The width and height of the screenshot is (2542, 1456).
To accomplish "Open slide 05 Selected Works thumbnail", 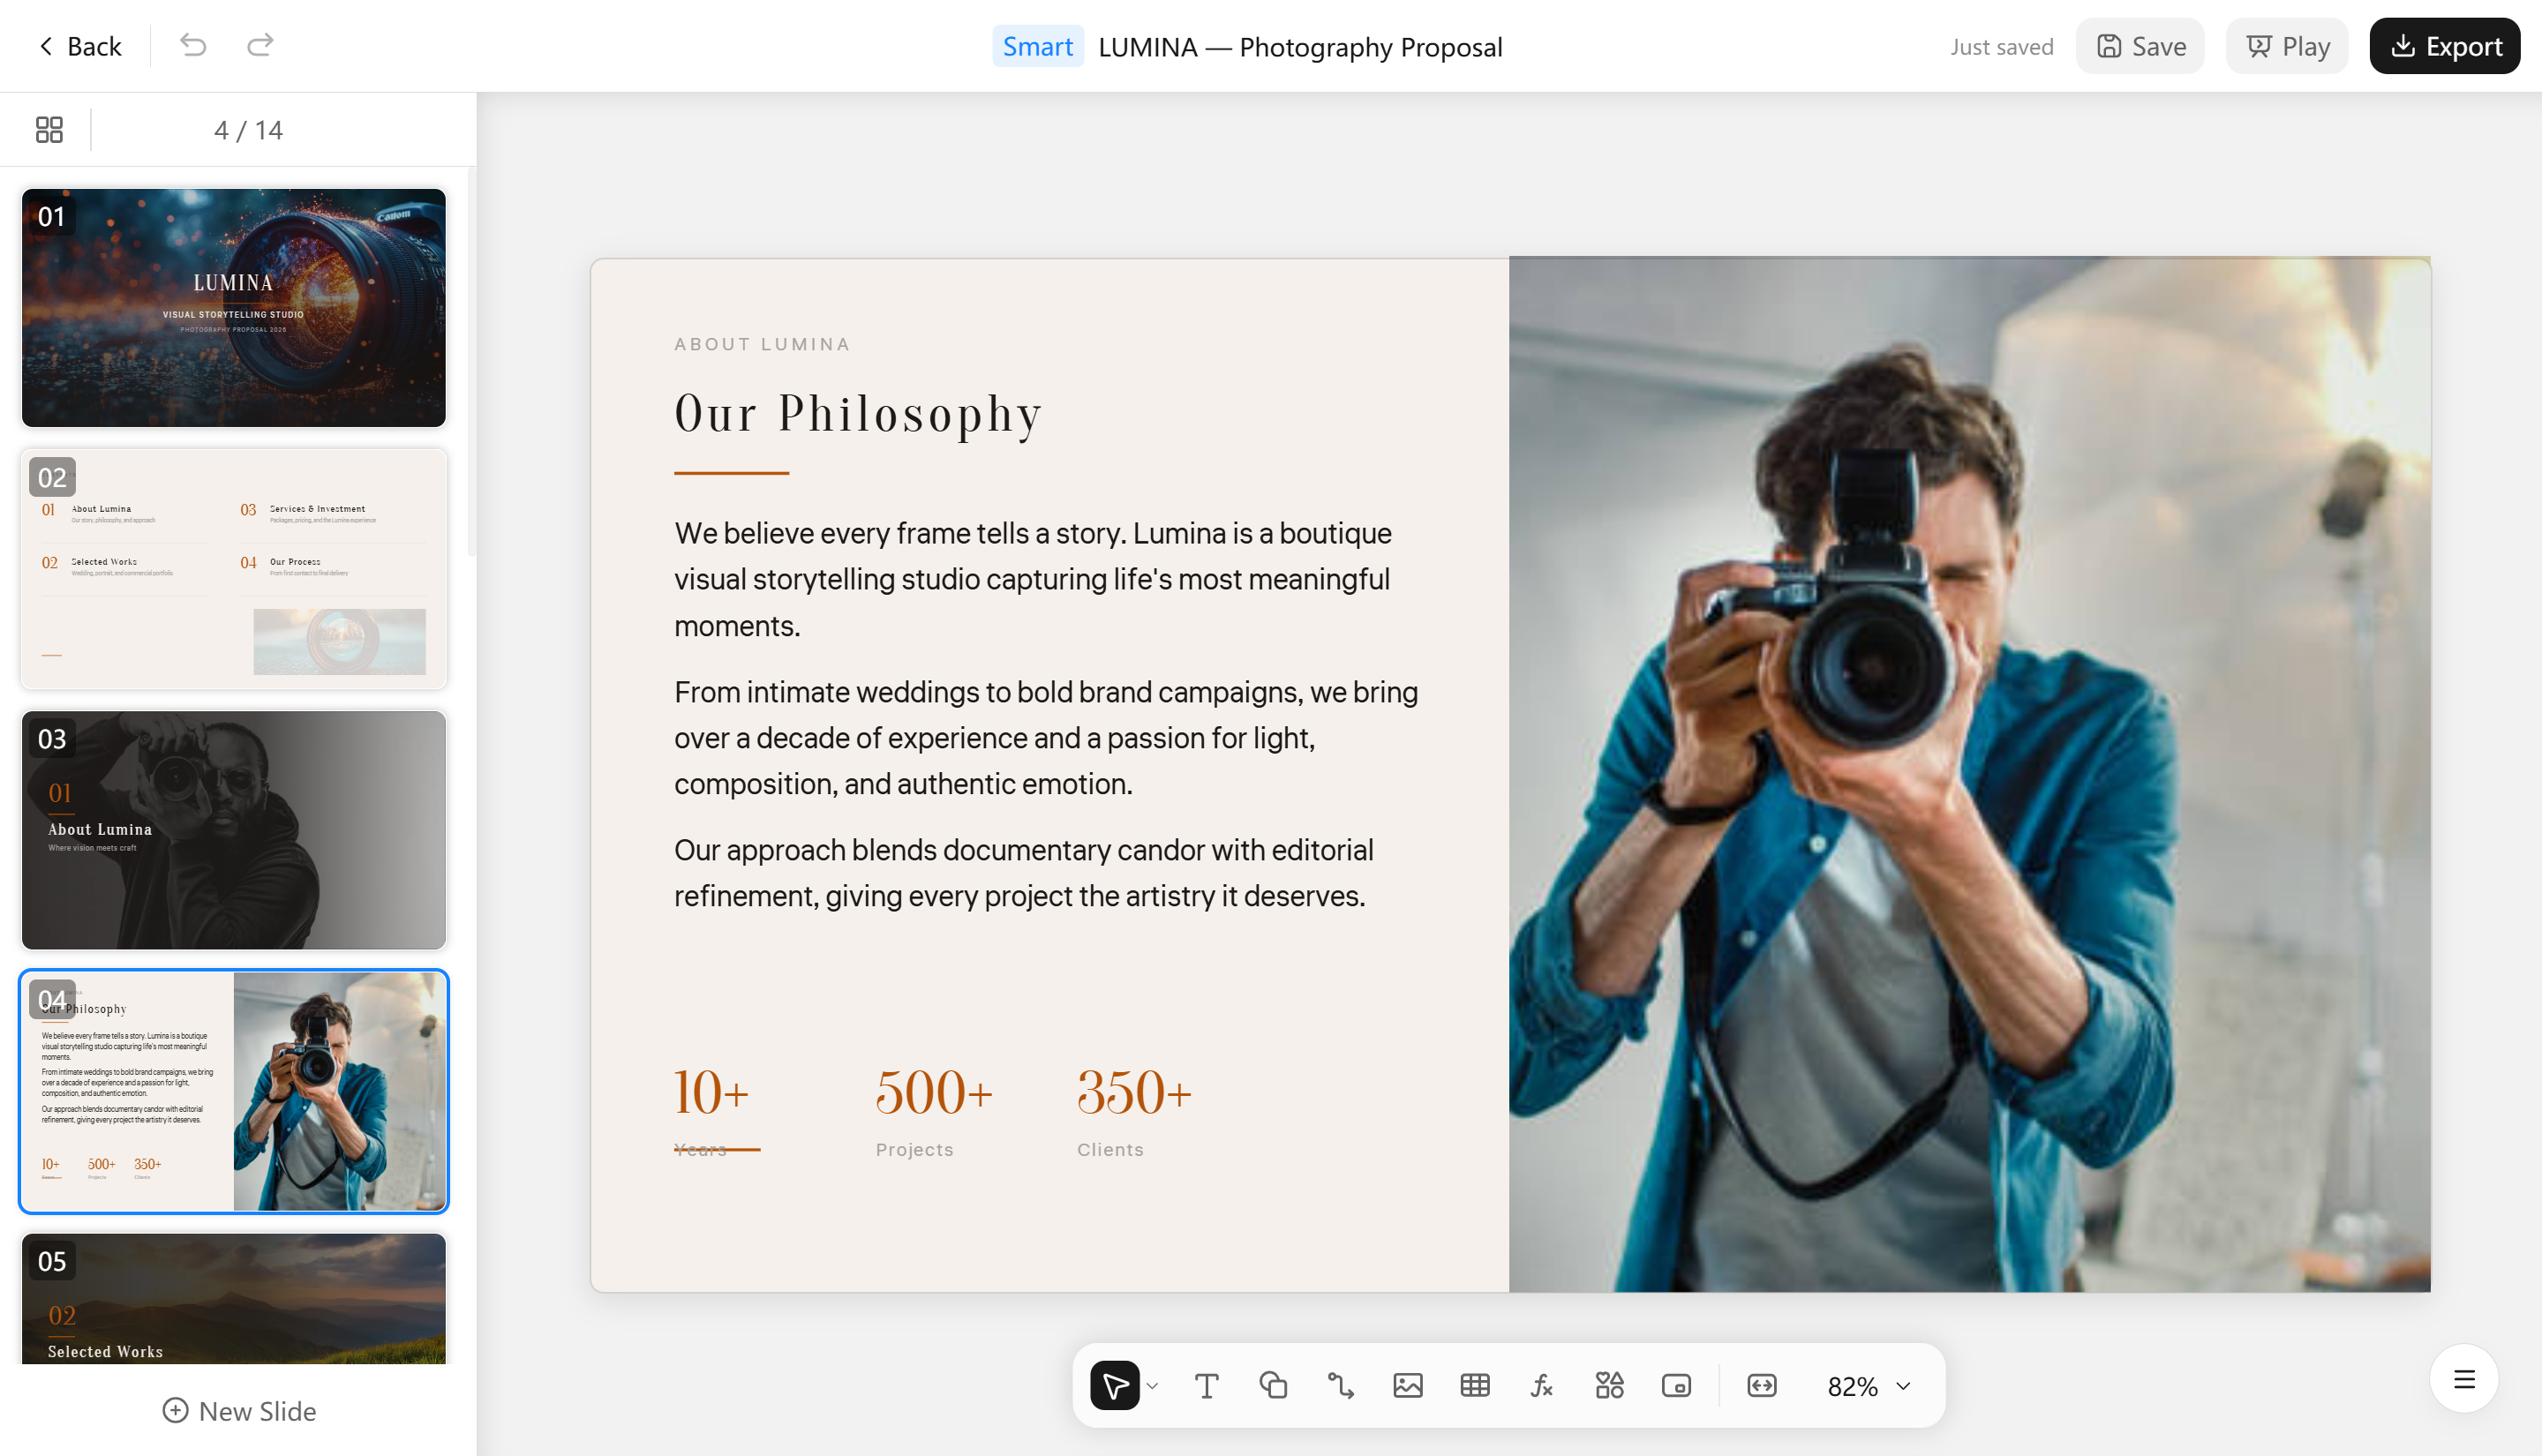I will tap(234, 1298).
